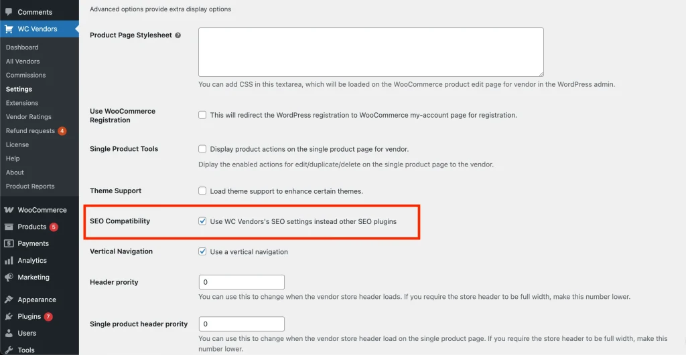
Task: Enable Theme Support checkbox
Action: click(x=202, y=191)
